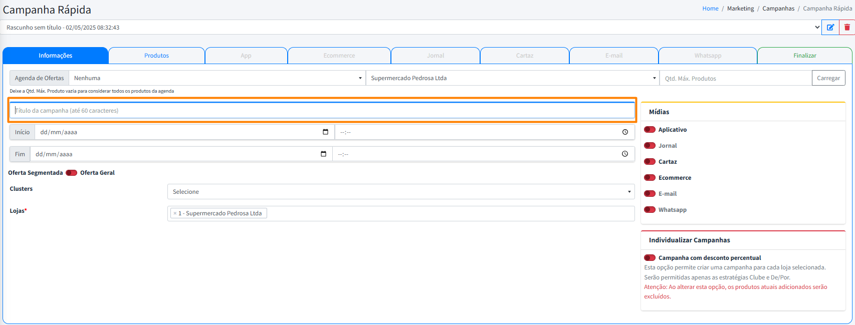Viewport: 855px width, 325px height.
Task: Enable Campanha com desconto percentual switch
Action: 650,258
